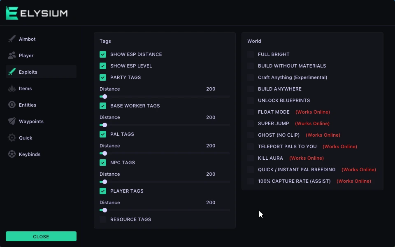Uncheck Show ESP Level
The image size is (395, 247).
(103, 66)
